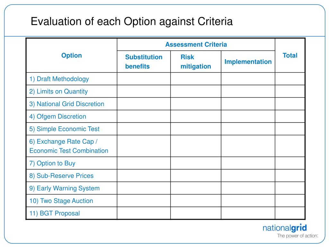Click the Ofgem Discretion row label
This screenshot has width=329, height=247.
pyautogui.click(x=58, y=116)
